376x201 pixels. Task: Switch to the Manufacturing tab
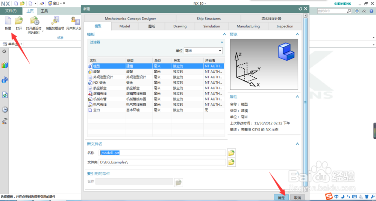tap(248, 26)
